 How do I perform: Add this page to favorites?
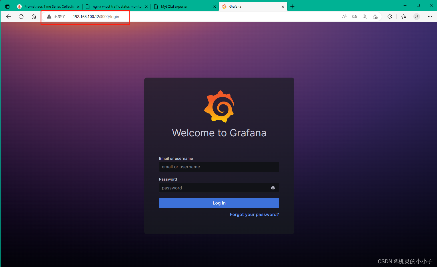[375, 17]
